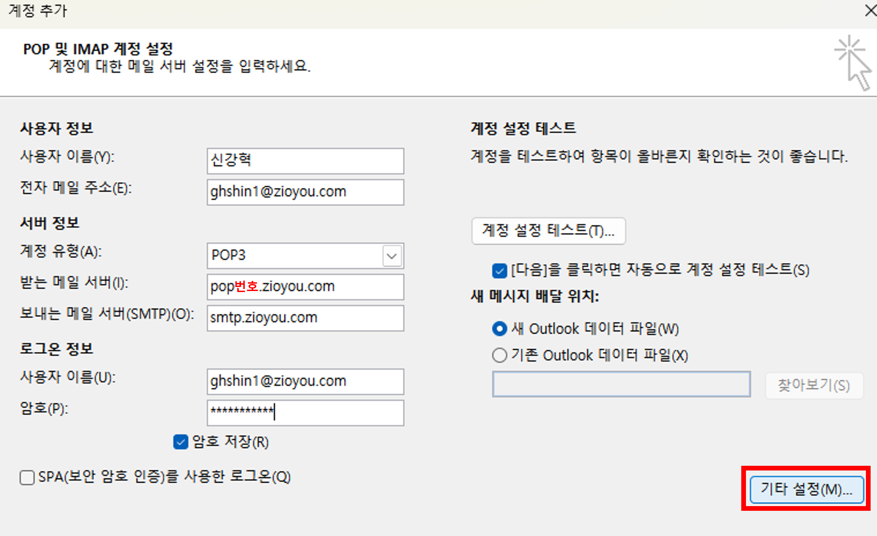Click the 로그온 사용자 이름(U) field

coord(305,381)
